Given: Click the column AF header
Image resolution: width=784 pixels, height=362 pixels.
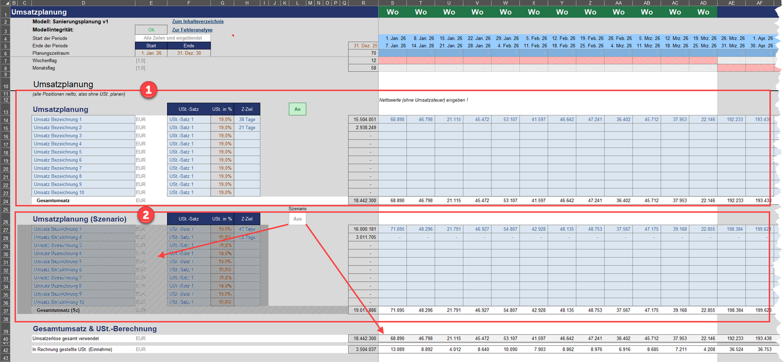Looking at the screenshot, I should pos(760,3).
